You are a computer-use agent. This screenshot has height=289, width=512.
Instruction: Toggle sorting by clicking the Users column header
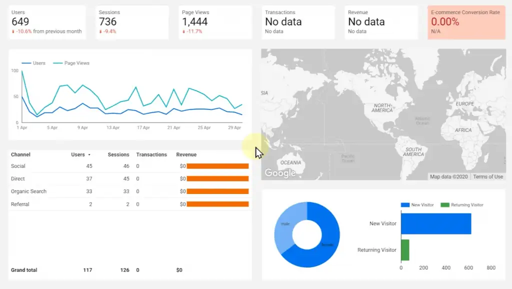click(78, 154)
